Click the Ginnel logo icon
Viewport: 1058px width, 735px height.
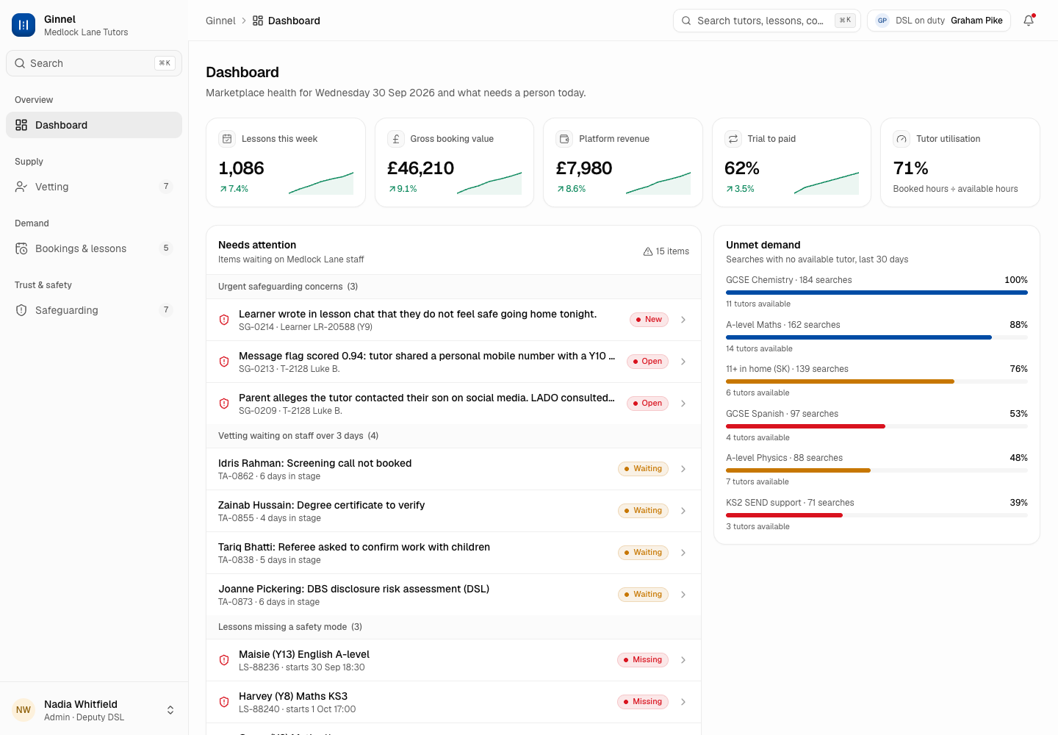click(24, 25)
